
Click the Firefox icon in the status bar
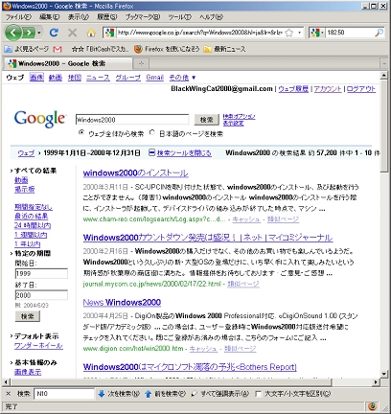[x=372, y=406]
